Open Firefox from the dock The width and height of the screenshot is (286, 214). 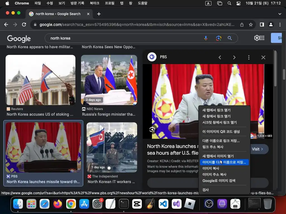click(x=58, y=204)
